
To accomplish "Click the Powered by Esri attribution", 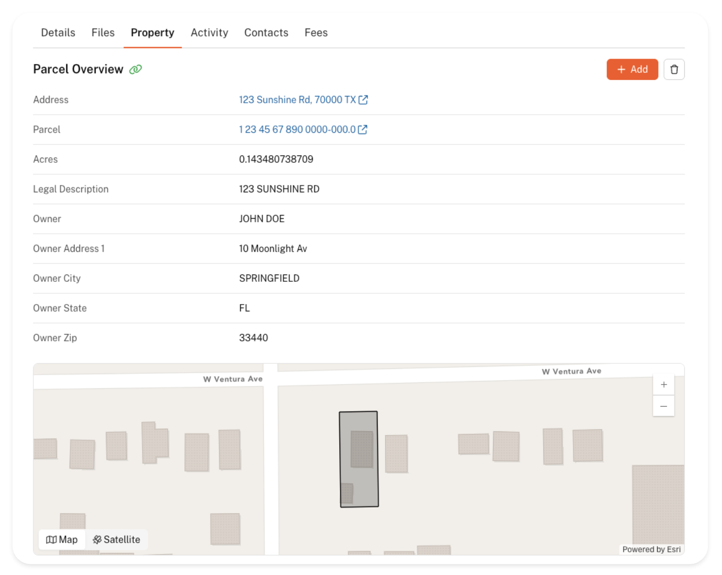I will point(651,549).
